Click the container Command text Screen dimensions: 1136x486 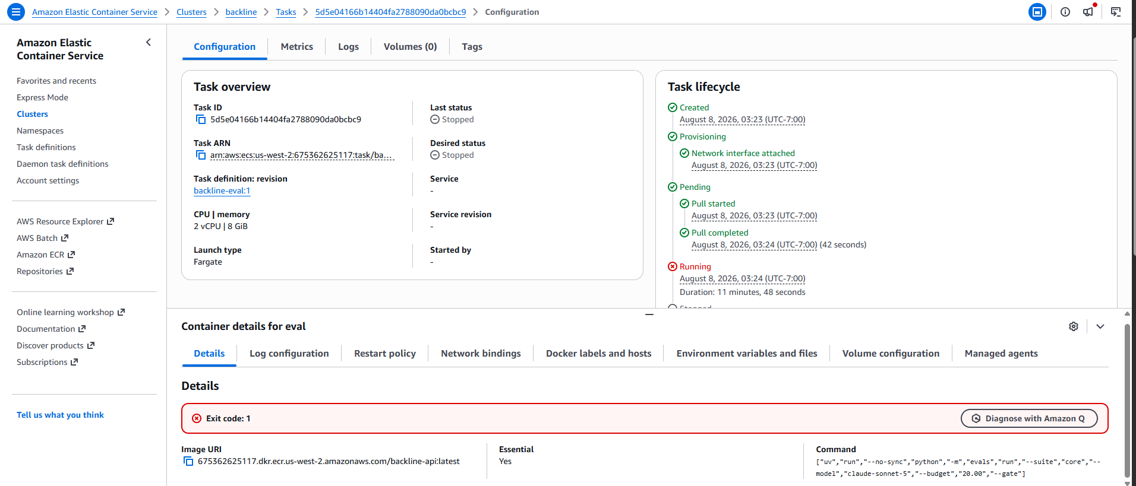tap(958, 468)
